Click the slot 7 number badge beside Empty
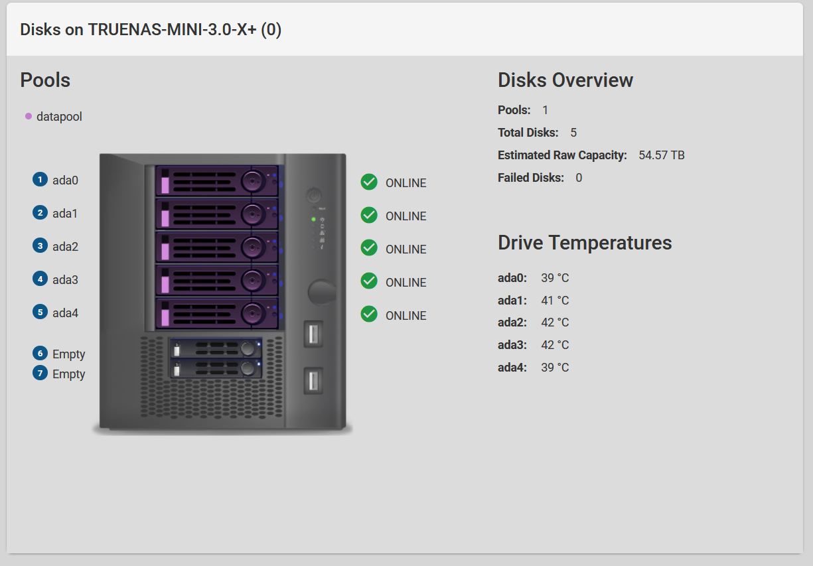813x566 pixels. [40, 374]
